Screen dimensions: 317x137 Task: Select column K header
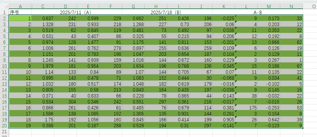coord(224,6)
